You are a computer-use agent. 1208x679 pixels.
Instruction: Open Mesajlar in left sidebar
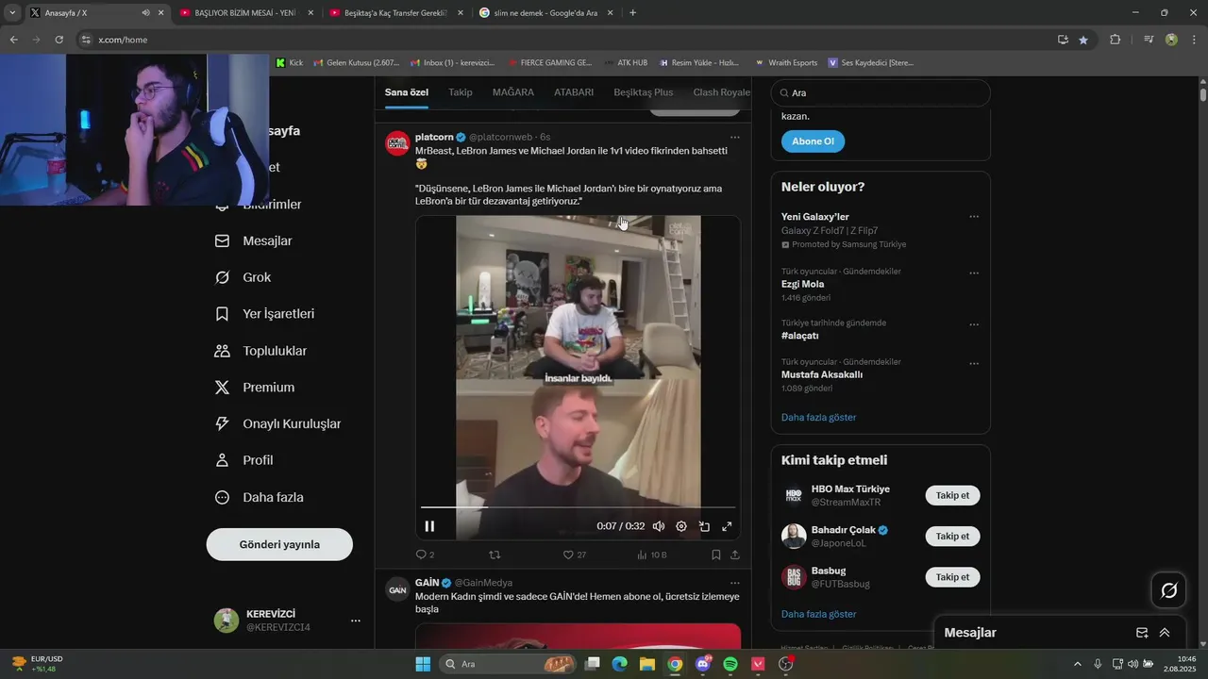click(x=255, y=240)
